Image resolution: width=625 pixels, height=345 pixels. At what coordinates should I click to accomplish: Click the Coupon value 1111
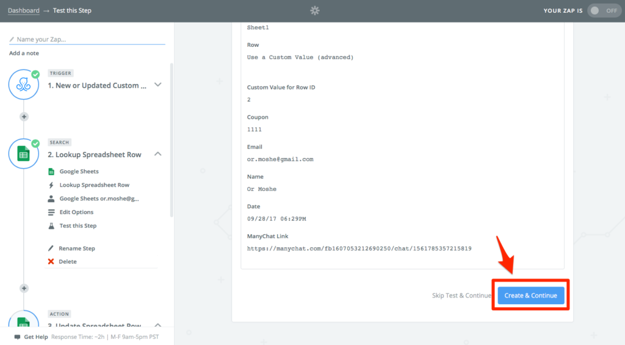pyautogui.click(x=255, y=129)
